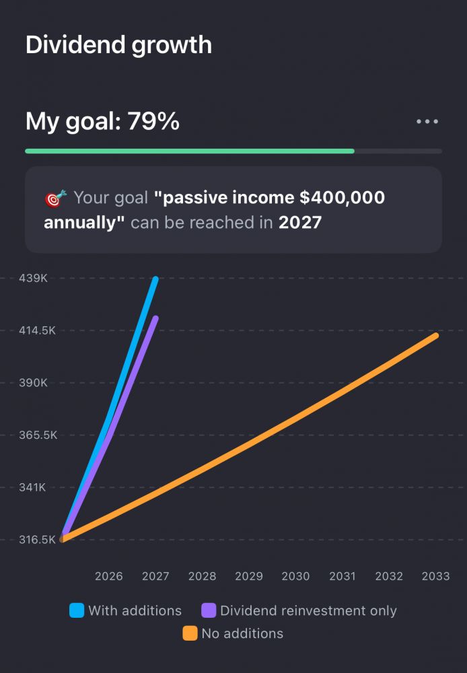Image resolution: width=467 pixels, height=673 pixels.
Task: Click the "My goal: 79%" heading
Action: (x=102, y=122)
